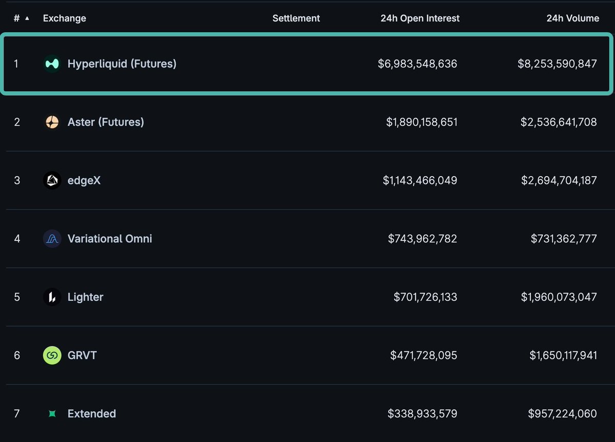Viewport: 615px width, 442px height.
Task: Click the edgeX exchange logo icon
Action: click(x=52, y=180)
